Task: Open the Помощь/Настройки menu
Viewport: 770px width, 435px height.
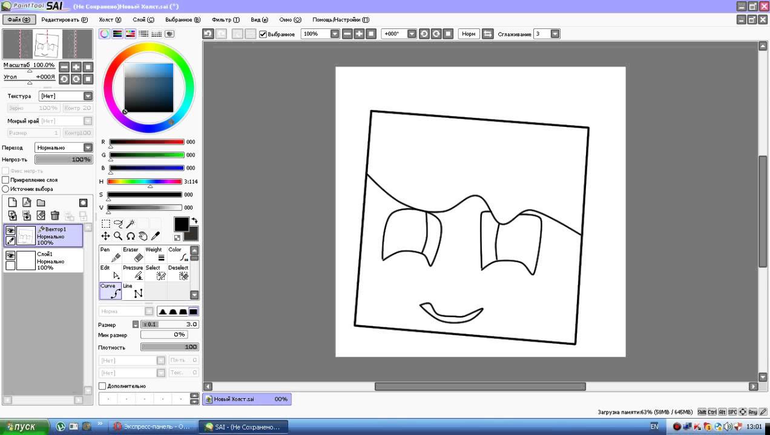Action: (x=341, y=19)
